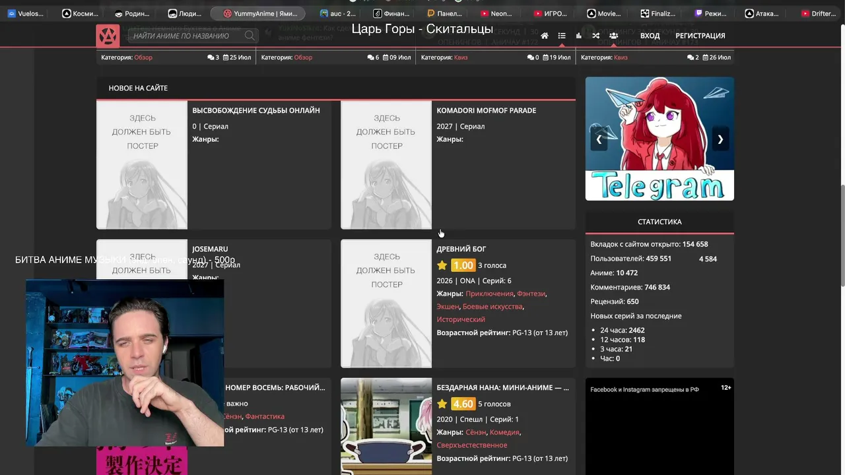Open the anime list icon
The height and width of the screenshot is (475, 845).
pyautogui.click(x=562, y=36)
